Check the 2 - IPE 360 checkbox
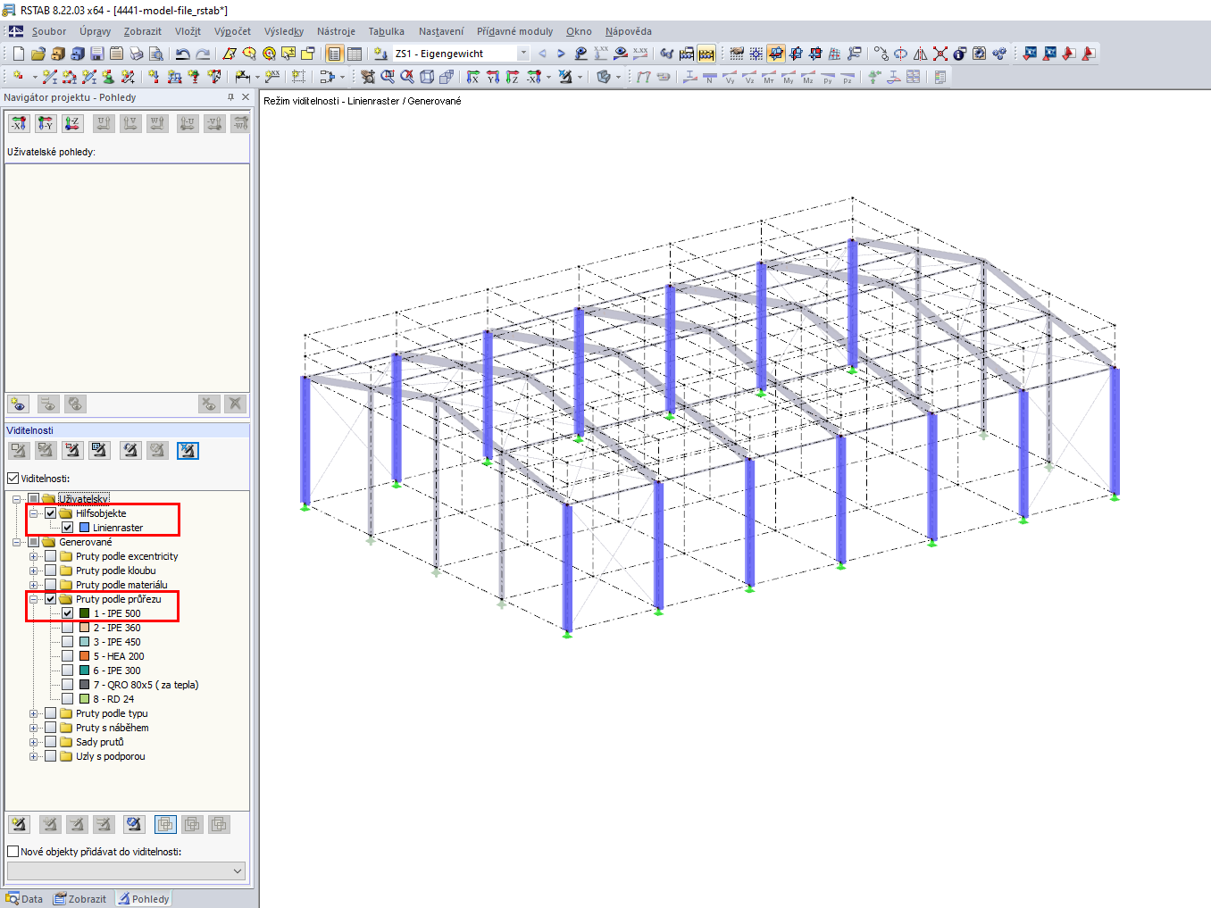 [68, 628]
